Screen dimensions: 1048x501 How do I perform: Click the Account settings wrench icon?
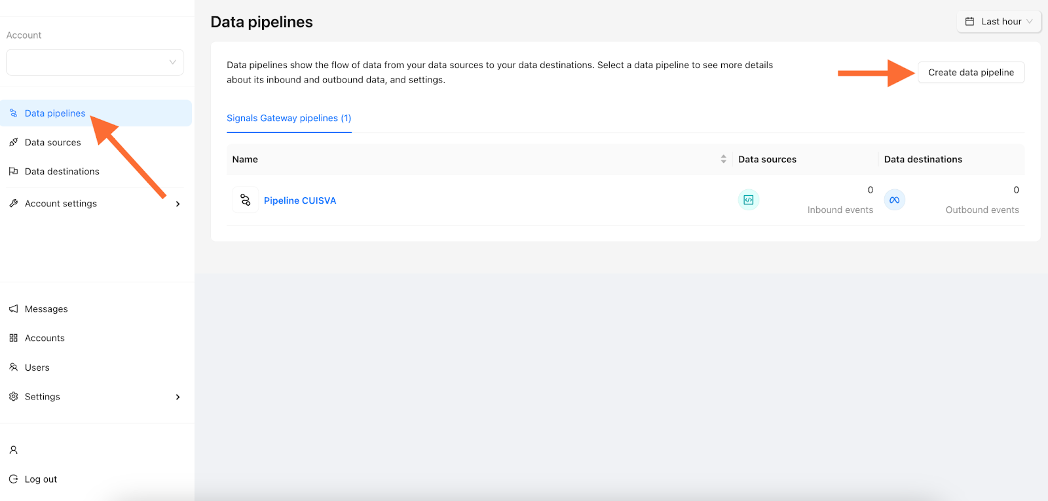(x=13, y=204)
